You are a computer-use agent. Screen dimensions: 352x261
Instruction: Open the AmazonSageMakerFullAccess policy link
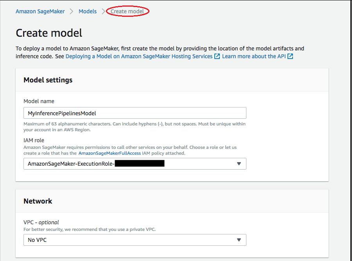click(110, 153)
